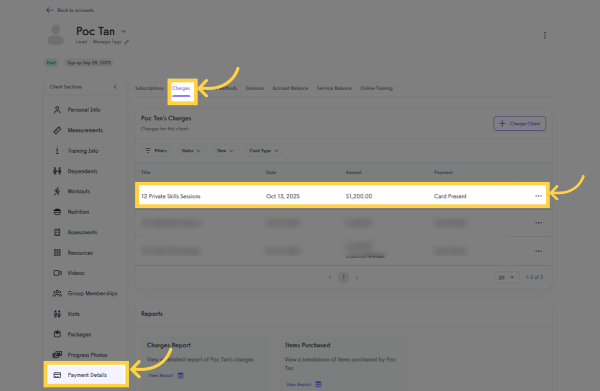Screen dimensions: 600x391
Task: Select the Progress Photos icon
Action: 58,354
